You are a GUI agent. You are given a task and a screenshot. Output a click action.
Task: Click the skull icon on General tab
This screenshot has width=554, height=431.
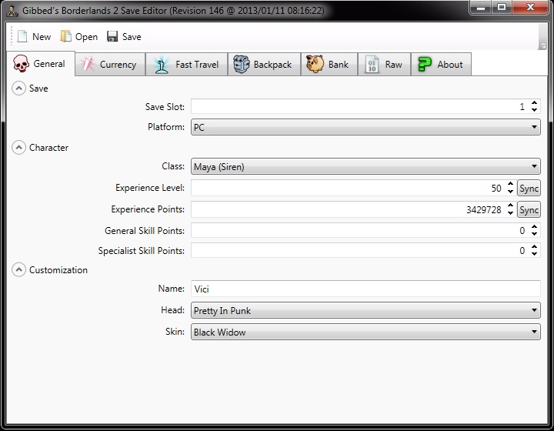point(21,64)
